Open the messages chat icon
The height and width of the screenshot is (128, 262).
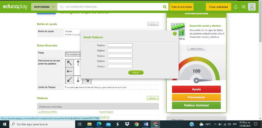pos(244,7)
